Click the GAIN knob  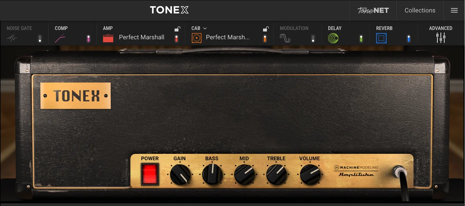tap(180, 174)
